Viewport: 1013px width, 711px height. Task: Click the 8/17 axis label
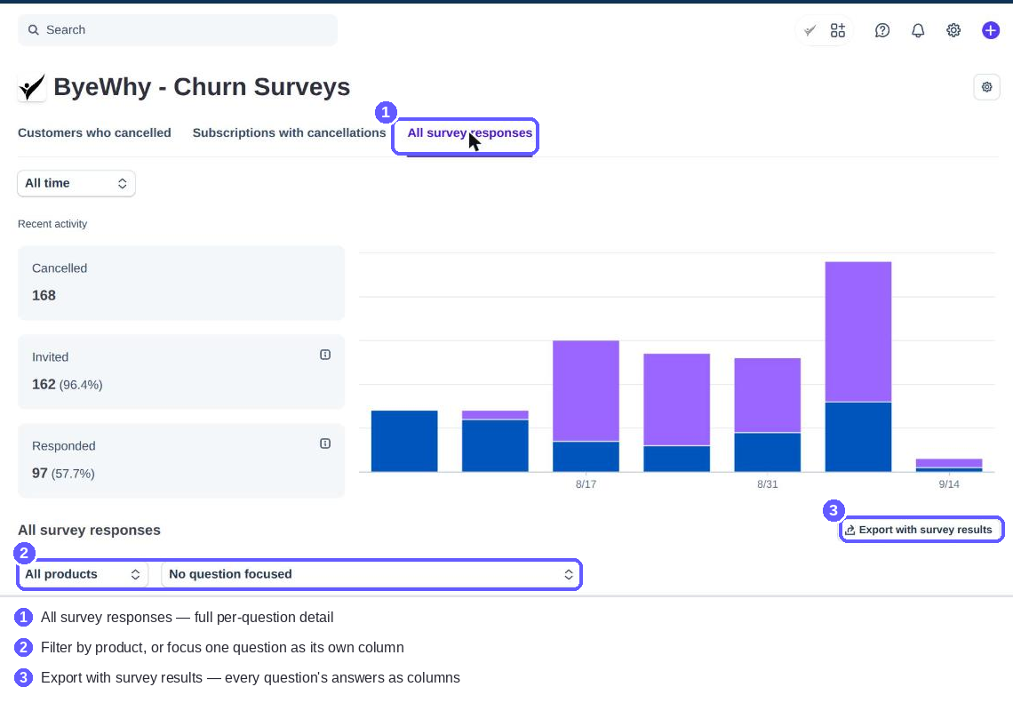(586, 484)
